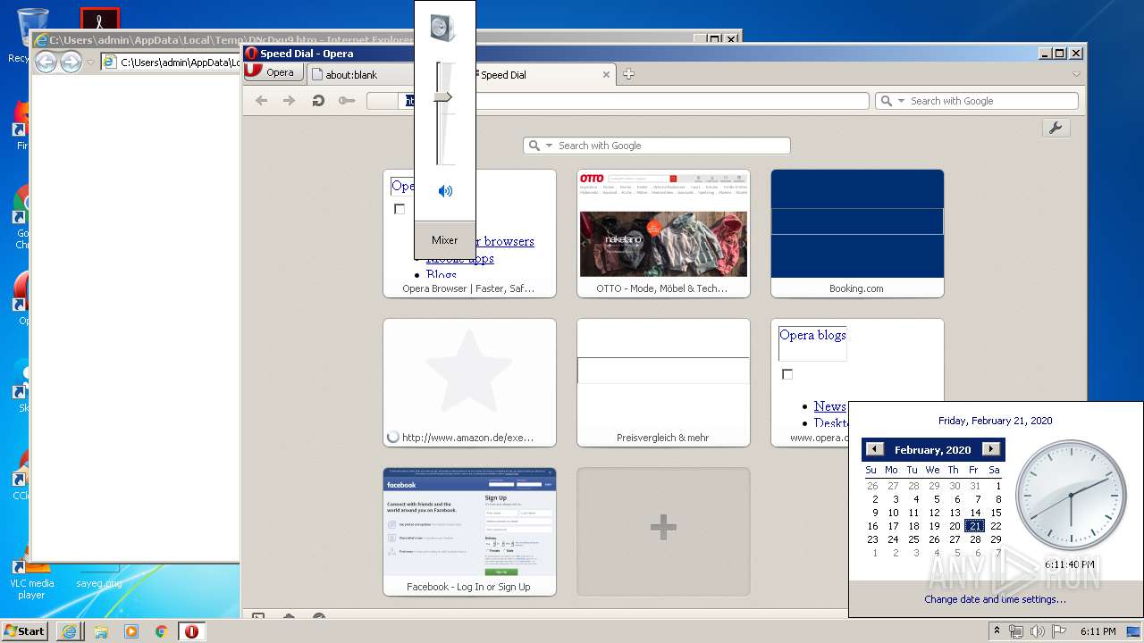Add a new speed dial entry
Image resolution: width=1144 pixels, height=643 pixels.
pos(663,531)
